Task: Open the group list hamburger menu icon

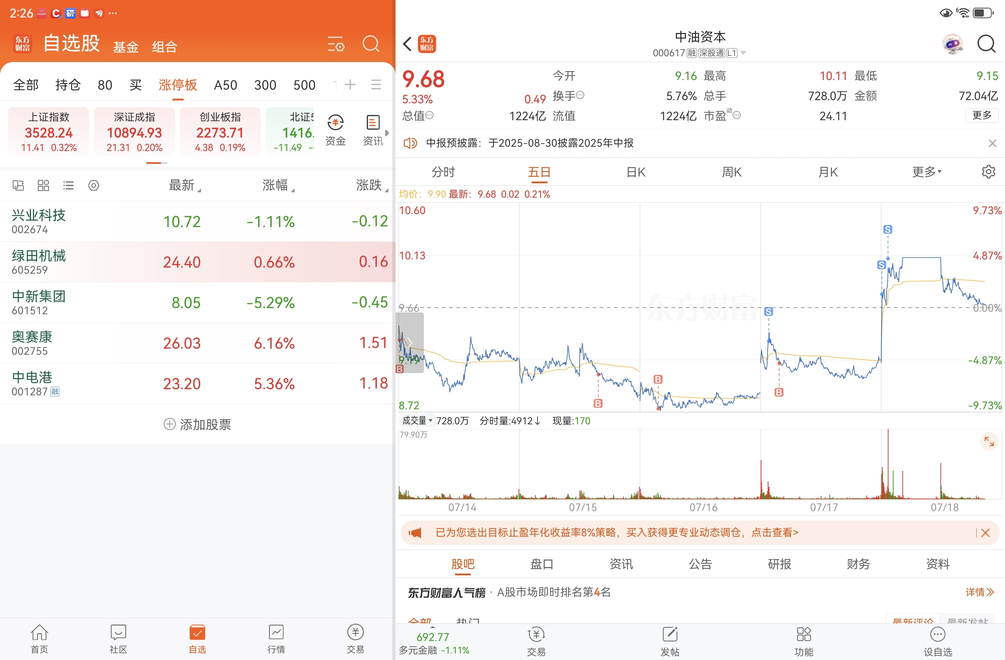Action: pos(376,84)
